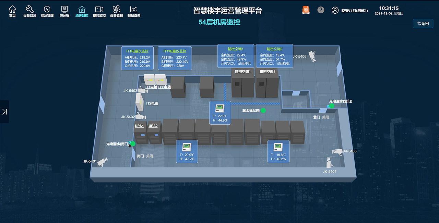
Task: Open the 精密空调2 unit label
Action: click(268, 72)
